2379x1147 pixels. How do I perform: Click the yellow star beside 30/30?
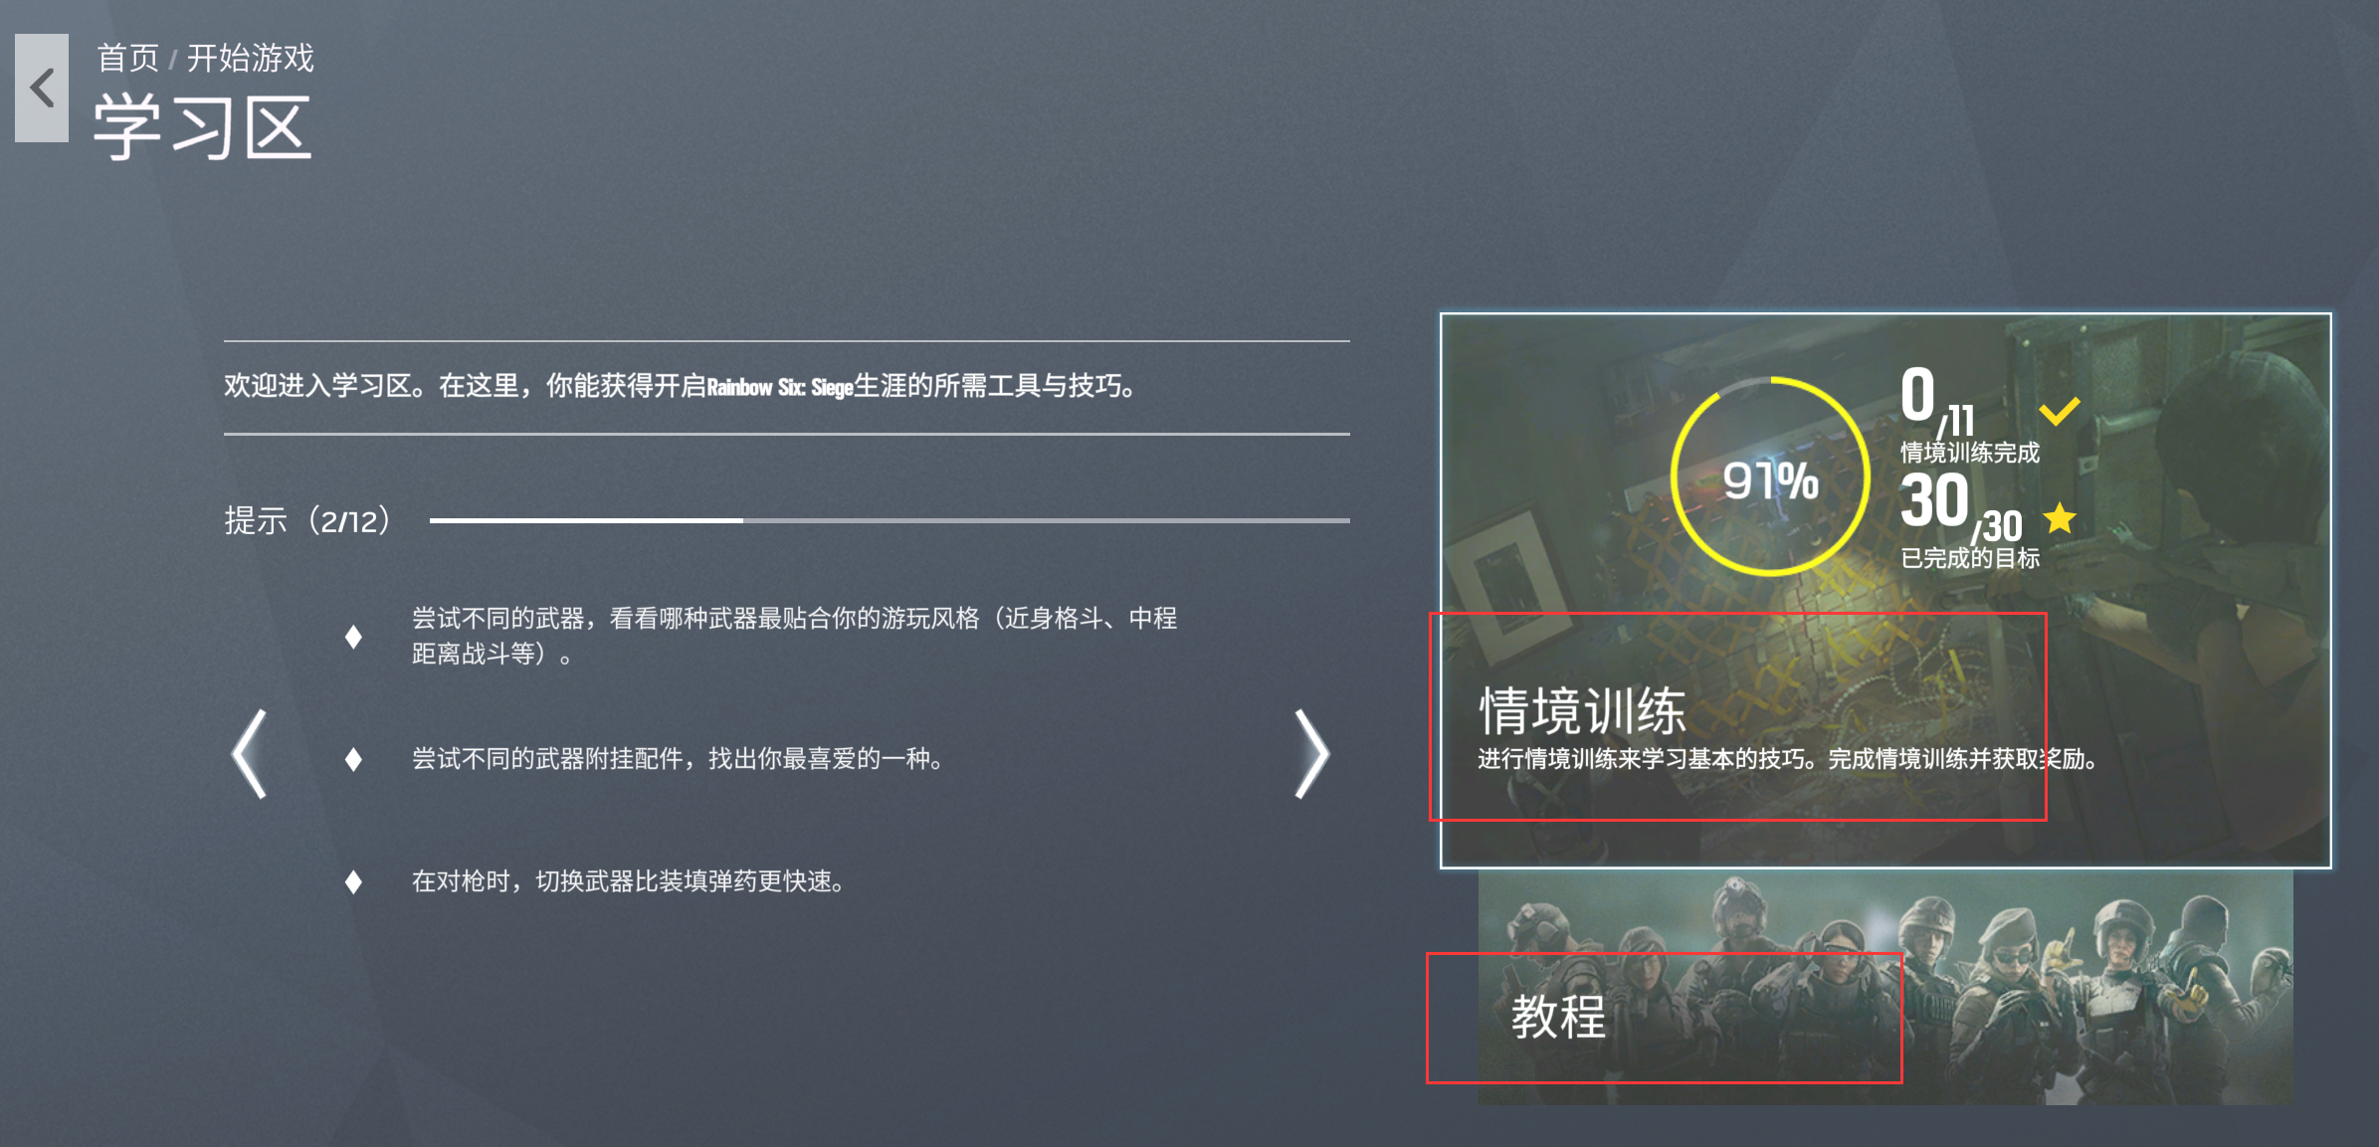[x=2060, y=518]
